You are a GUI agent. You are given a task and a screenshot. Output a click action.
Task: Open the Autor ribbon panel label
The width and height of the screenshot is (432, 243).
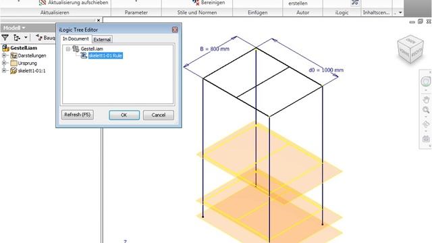tap(302, 12)
